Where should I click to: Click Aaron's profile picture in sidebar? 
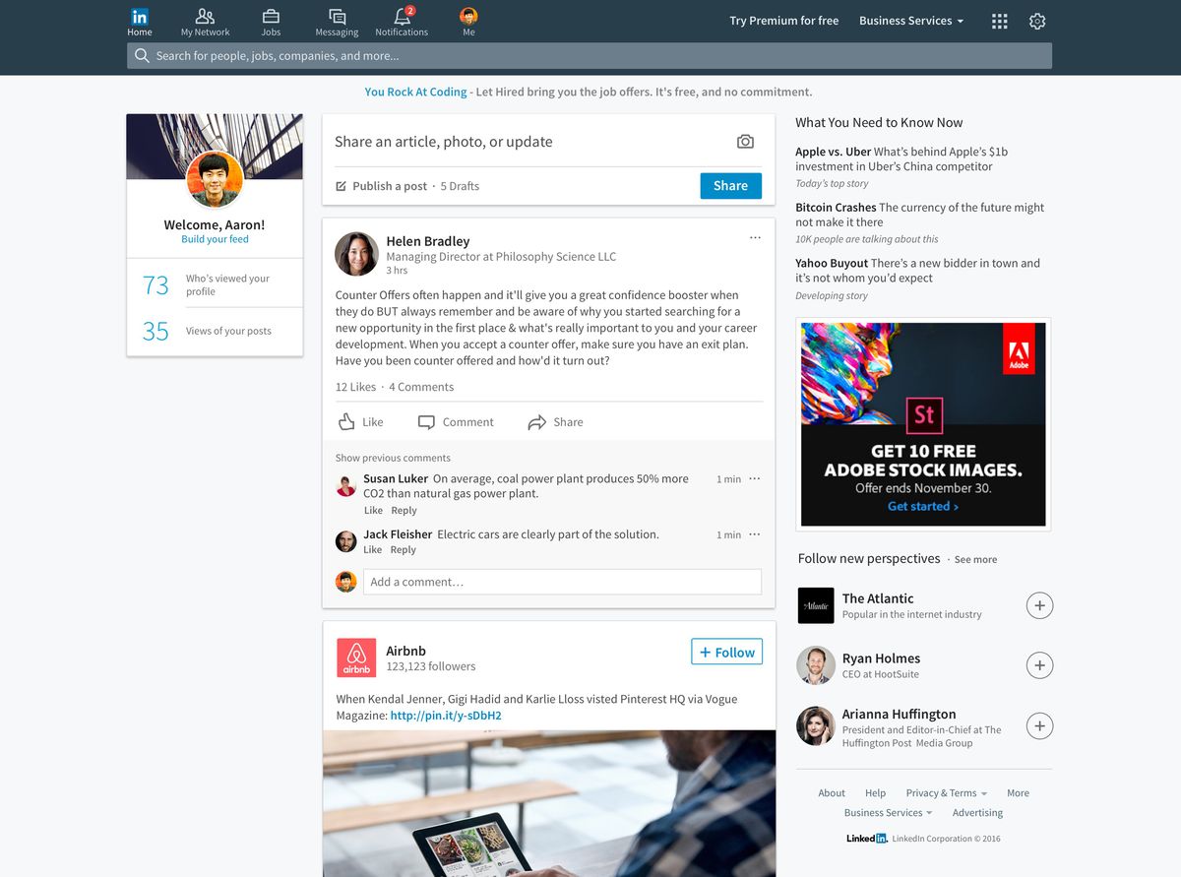pos(215,179)
